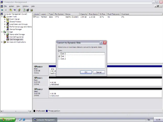Select the Performance Logs and Alerts icon
The width and height of the screenshot is (163, 122).
[x=8, y=27]
